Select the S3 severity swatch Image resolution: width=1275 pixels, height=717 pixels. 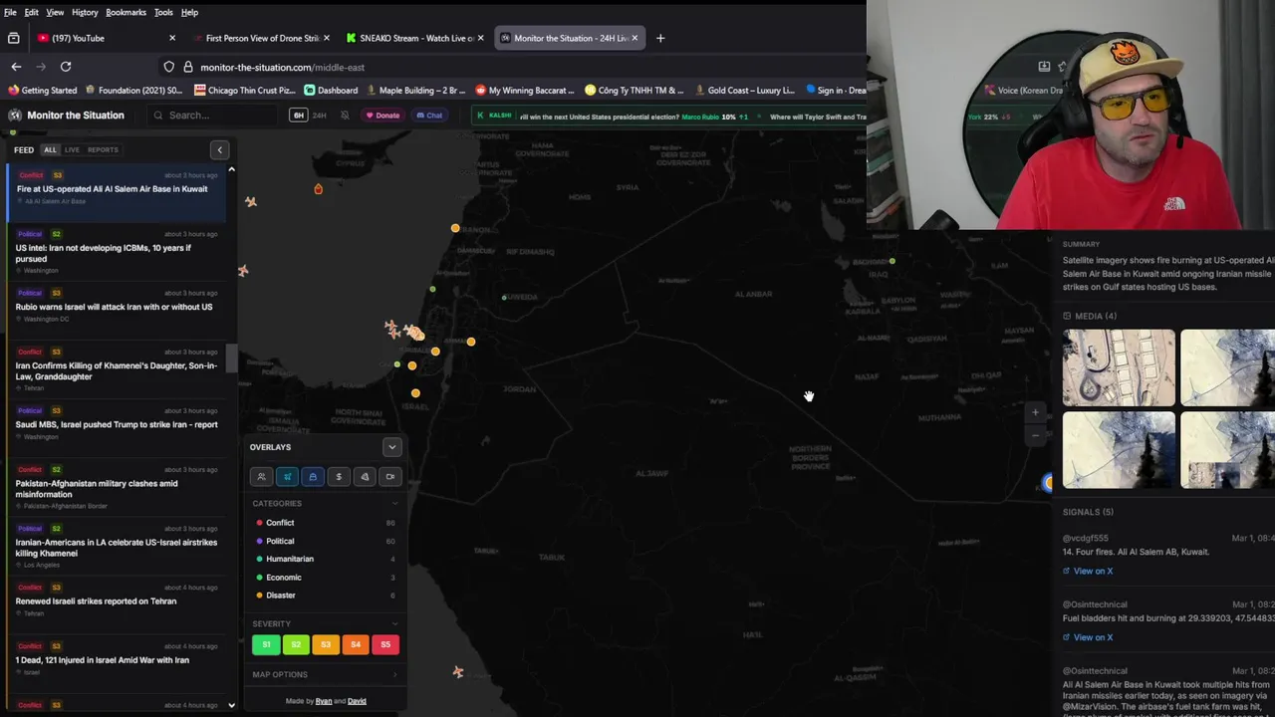[326, 644]
